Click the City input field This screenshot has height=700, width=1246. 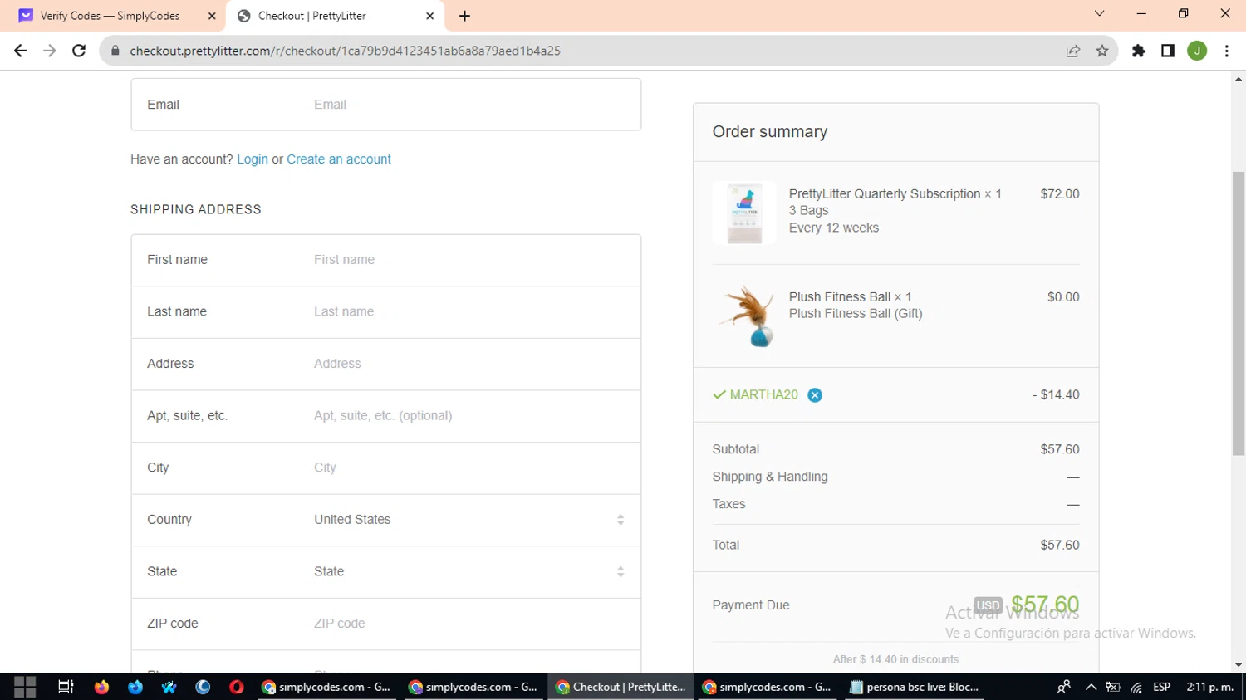click(x=386, y=467)
